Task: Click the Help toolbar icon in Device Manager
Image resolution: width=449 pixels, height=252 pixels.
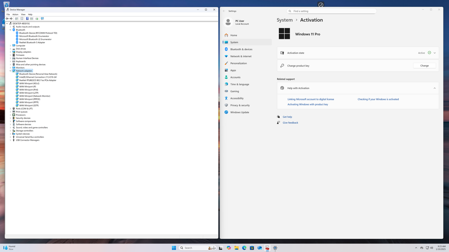Action: 27,18
